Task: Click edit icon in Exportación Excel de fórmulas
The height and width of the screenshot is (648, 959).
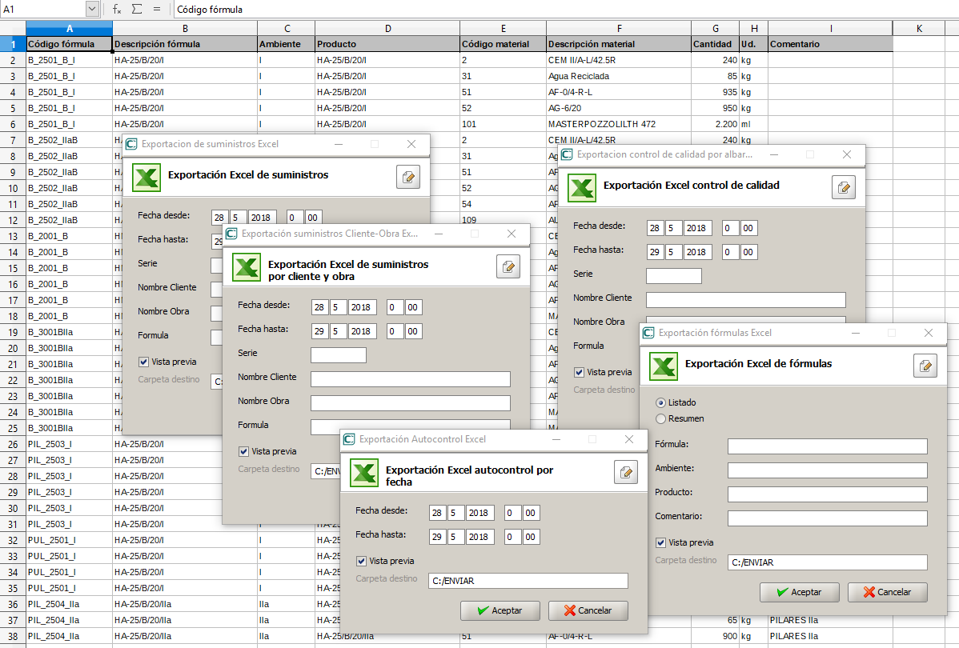Action: point(925,366)
